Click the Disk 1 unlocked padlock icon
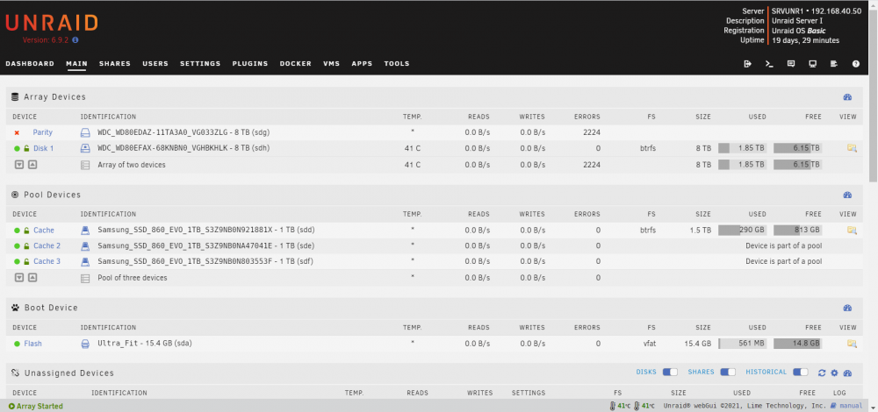This screenshot has height=412, width=878. pos(25,148)
